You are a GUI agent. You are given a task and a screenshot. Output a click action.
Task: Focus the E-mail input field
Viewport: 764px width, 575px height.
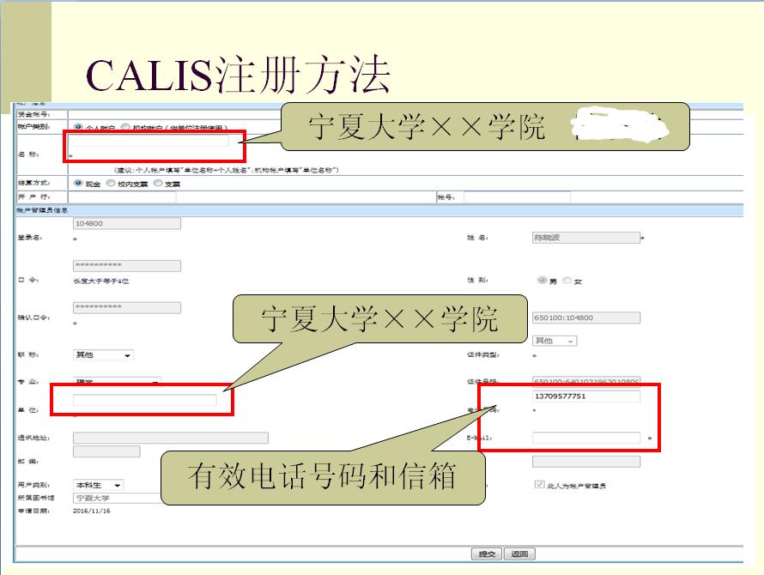[586, 438]
